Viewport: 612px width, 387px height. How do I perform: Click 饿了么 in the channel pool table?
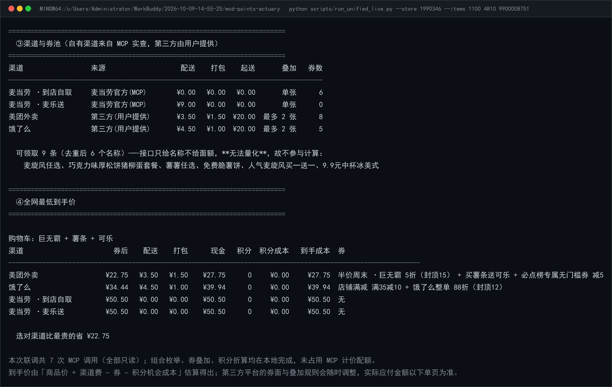pos(20,129)
